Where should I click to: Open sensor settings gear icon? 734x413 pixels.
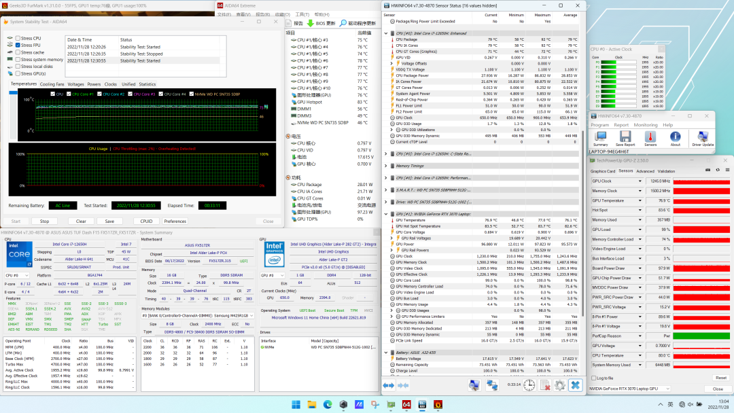coord(559,385)
